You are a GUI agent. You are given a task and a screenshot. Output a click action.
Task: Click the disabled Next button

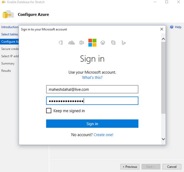pyautogui.click(x=151, y=167)
